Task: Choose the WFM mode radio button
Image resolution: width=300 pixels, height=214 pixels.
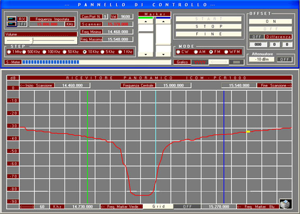Action: click(226, 52)
